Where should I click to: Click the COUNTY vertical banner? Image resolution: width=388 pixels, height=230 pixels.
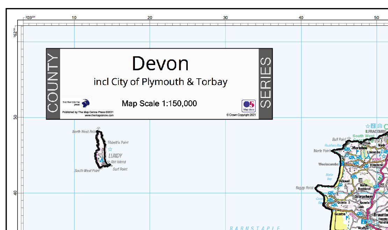click(53, 84)
